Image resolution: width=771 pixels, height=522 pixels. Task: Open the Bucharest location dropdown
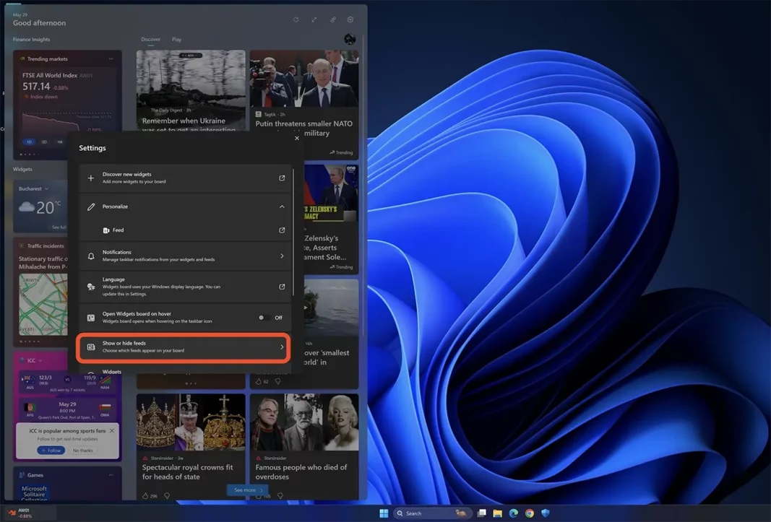pos(33,189)
